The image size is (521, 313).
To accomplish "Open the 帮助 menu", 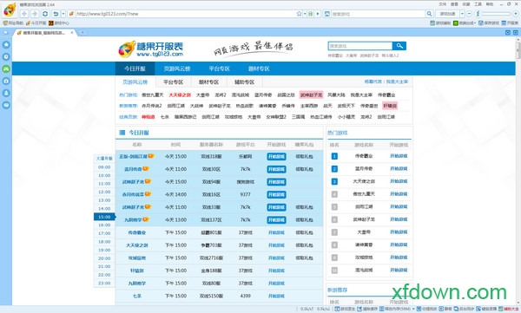I will click(x=490, y=4).
